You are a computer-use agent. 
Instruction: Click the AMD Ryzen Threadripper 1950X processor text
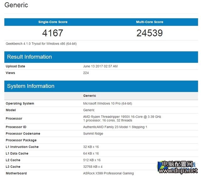click(122, 117)
